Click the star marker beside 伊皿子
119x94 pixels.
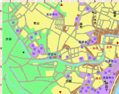pyautogui.click(x=105, y=81)
